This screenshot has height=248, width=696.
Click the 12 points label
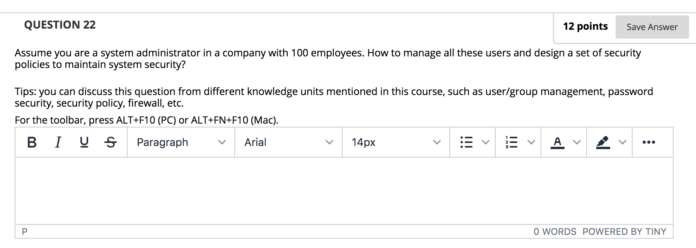coord(585,26)
